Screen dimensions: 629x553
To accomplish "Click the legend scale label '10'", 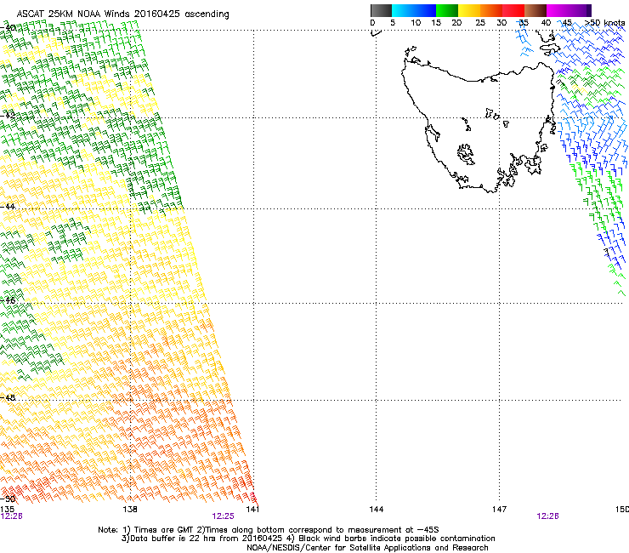I will [x=416, y=23].
